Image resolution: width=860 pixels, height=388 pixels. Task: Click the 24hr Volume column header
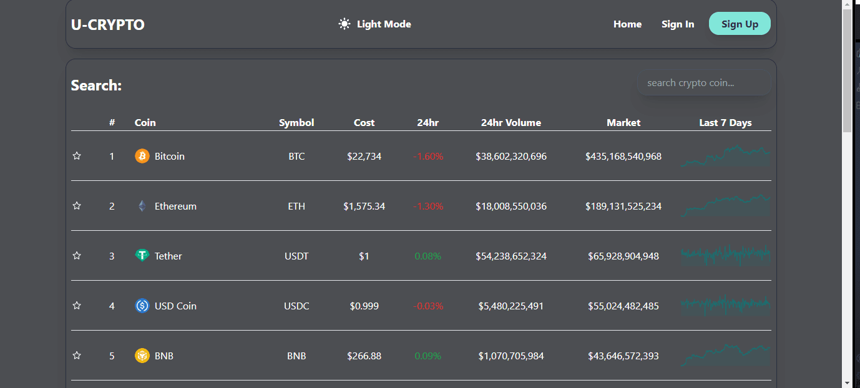[x=511, y=122]
